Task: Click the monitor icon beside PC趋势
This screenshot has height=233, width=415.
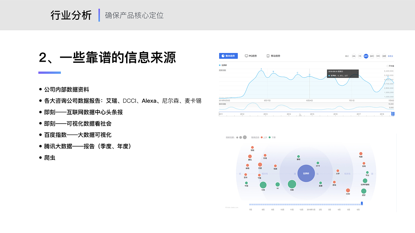Action: 246,56
